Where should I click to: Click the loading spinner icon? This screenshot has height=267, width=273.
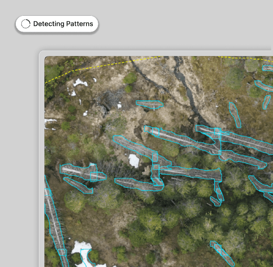pyautogui.click(x=26, y=24)
